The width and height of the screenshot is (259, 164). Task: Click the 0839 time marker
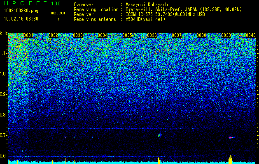(x=226, y=35)
